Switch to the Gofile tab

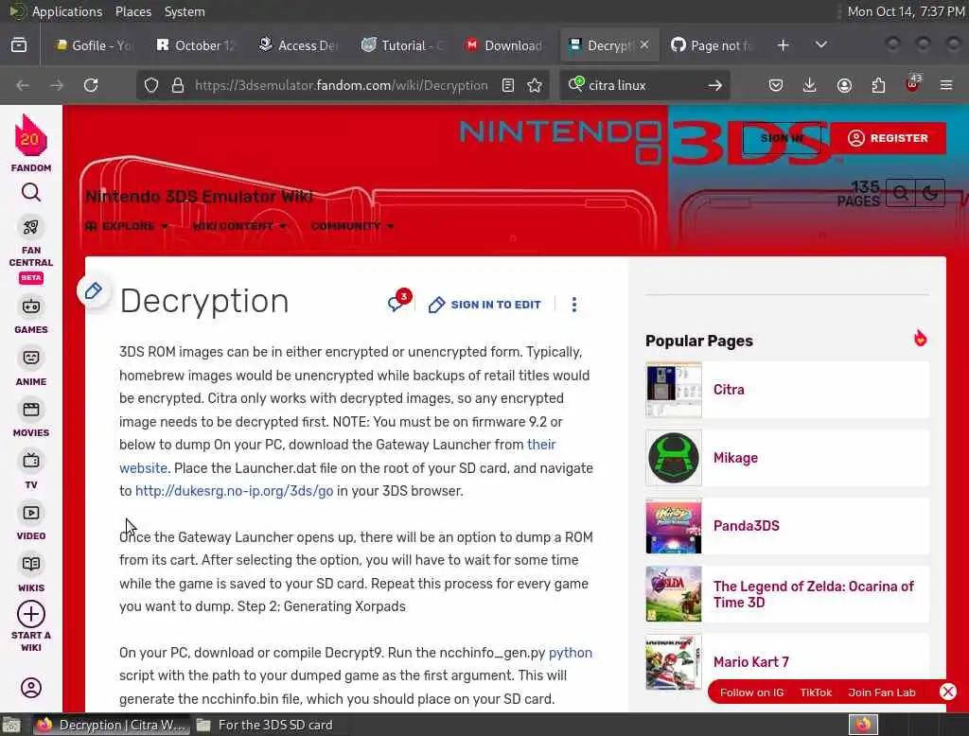click(x=94, y=45)
